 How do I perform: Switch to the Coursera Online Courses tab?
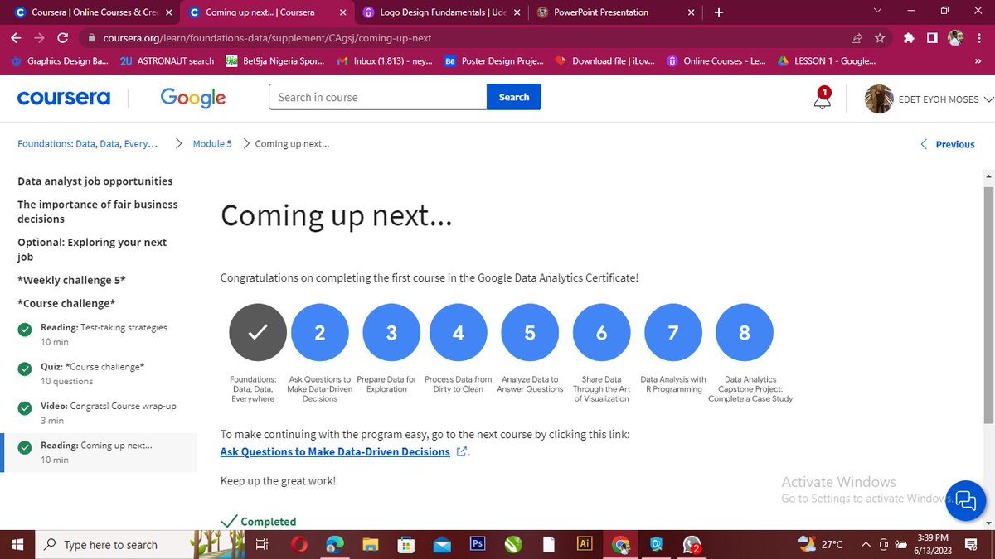(92, 12)
